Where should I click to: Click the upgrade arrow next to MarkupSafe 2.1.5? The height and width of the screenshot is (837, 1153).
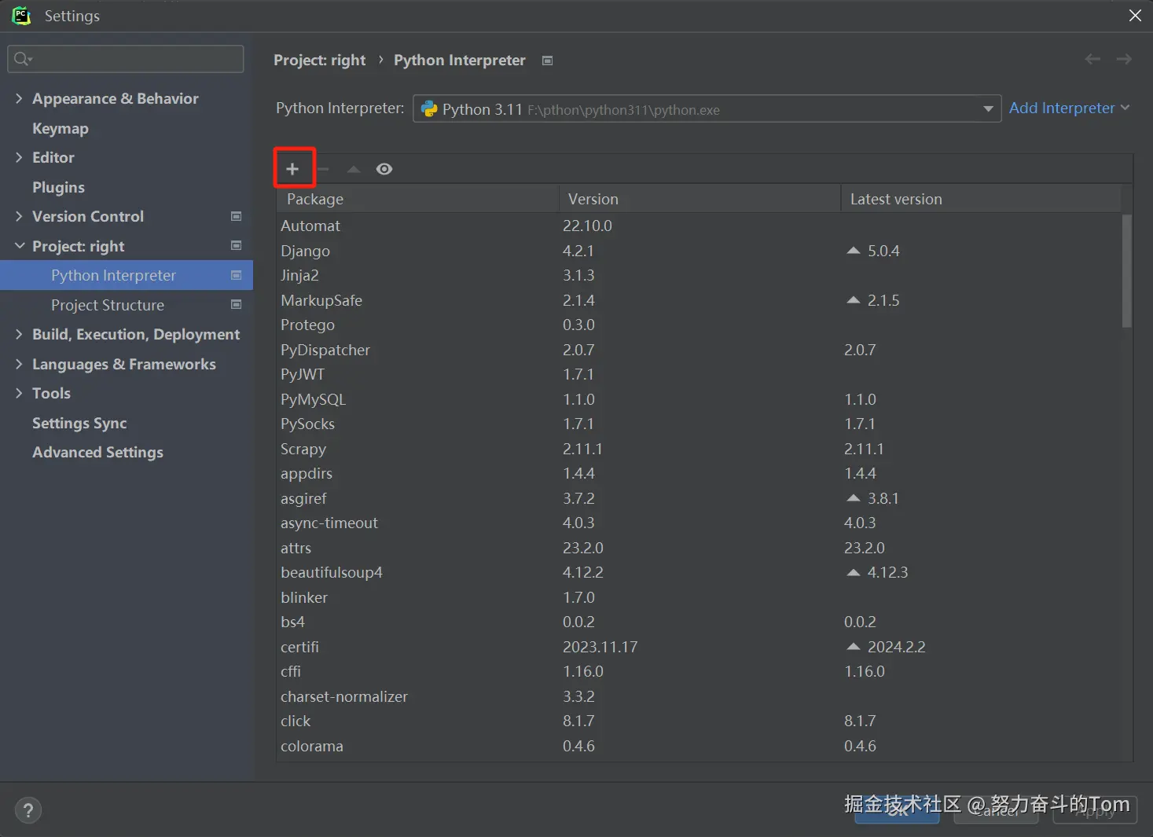click(x=853, y=300)
